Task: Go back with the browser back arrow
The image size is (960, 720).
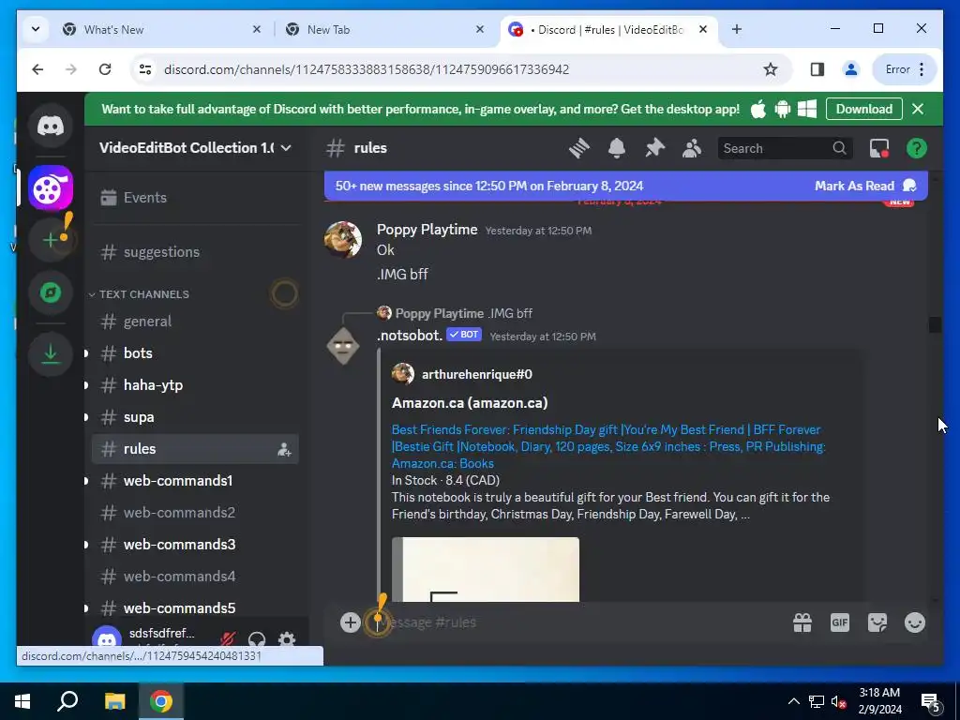Action: pos(37,69)
